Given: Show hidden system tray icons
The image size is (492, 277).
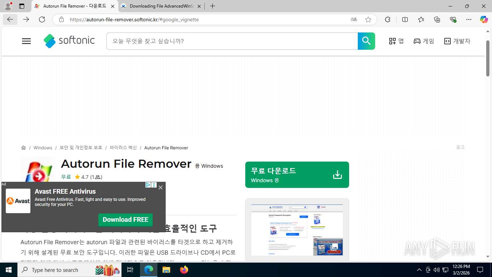Looking at the screenshot, I should (x=419, y=270).
